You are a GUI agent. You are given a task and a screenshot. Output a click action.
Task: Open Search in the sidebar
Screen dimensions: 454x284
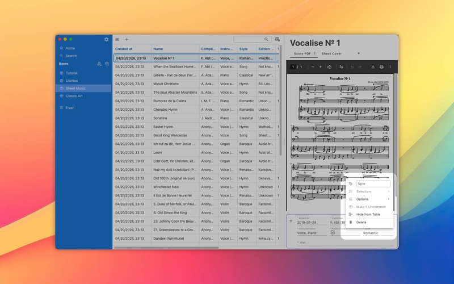pyautogui.click(x=71, y=56)
